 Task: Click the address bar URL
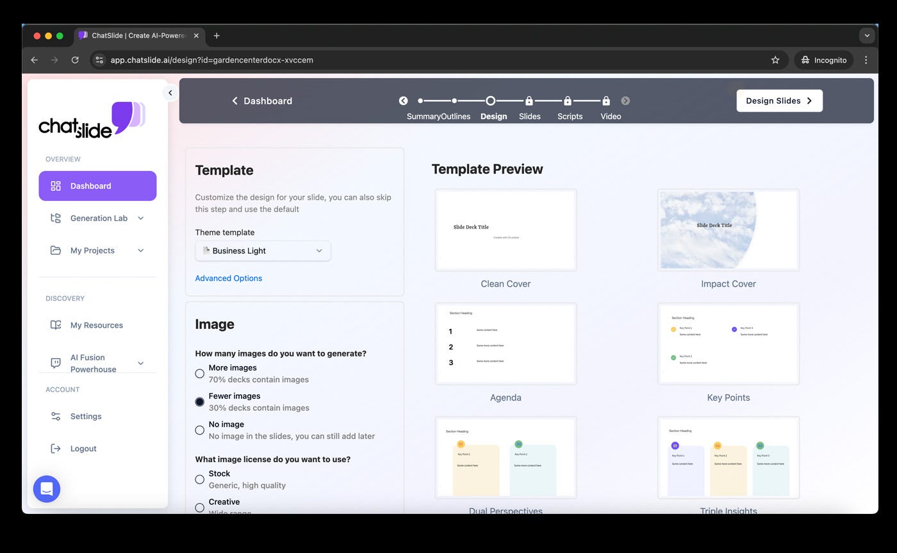coord(212,60)
